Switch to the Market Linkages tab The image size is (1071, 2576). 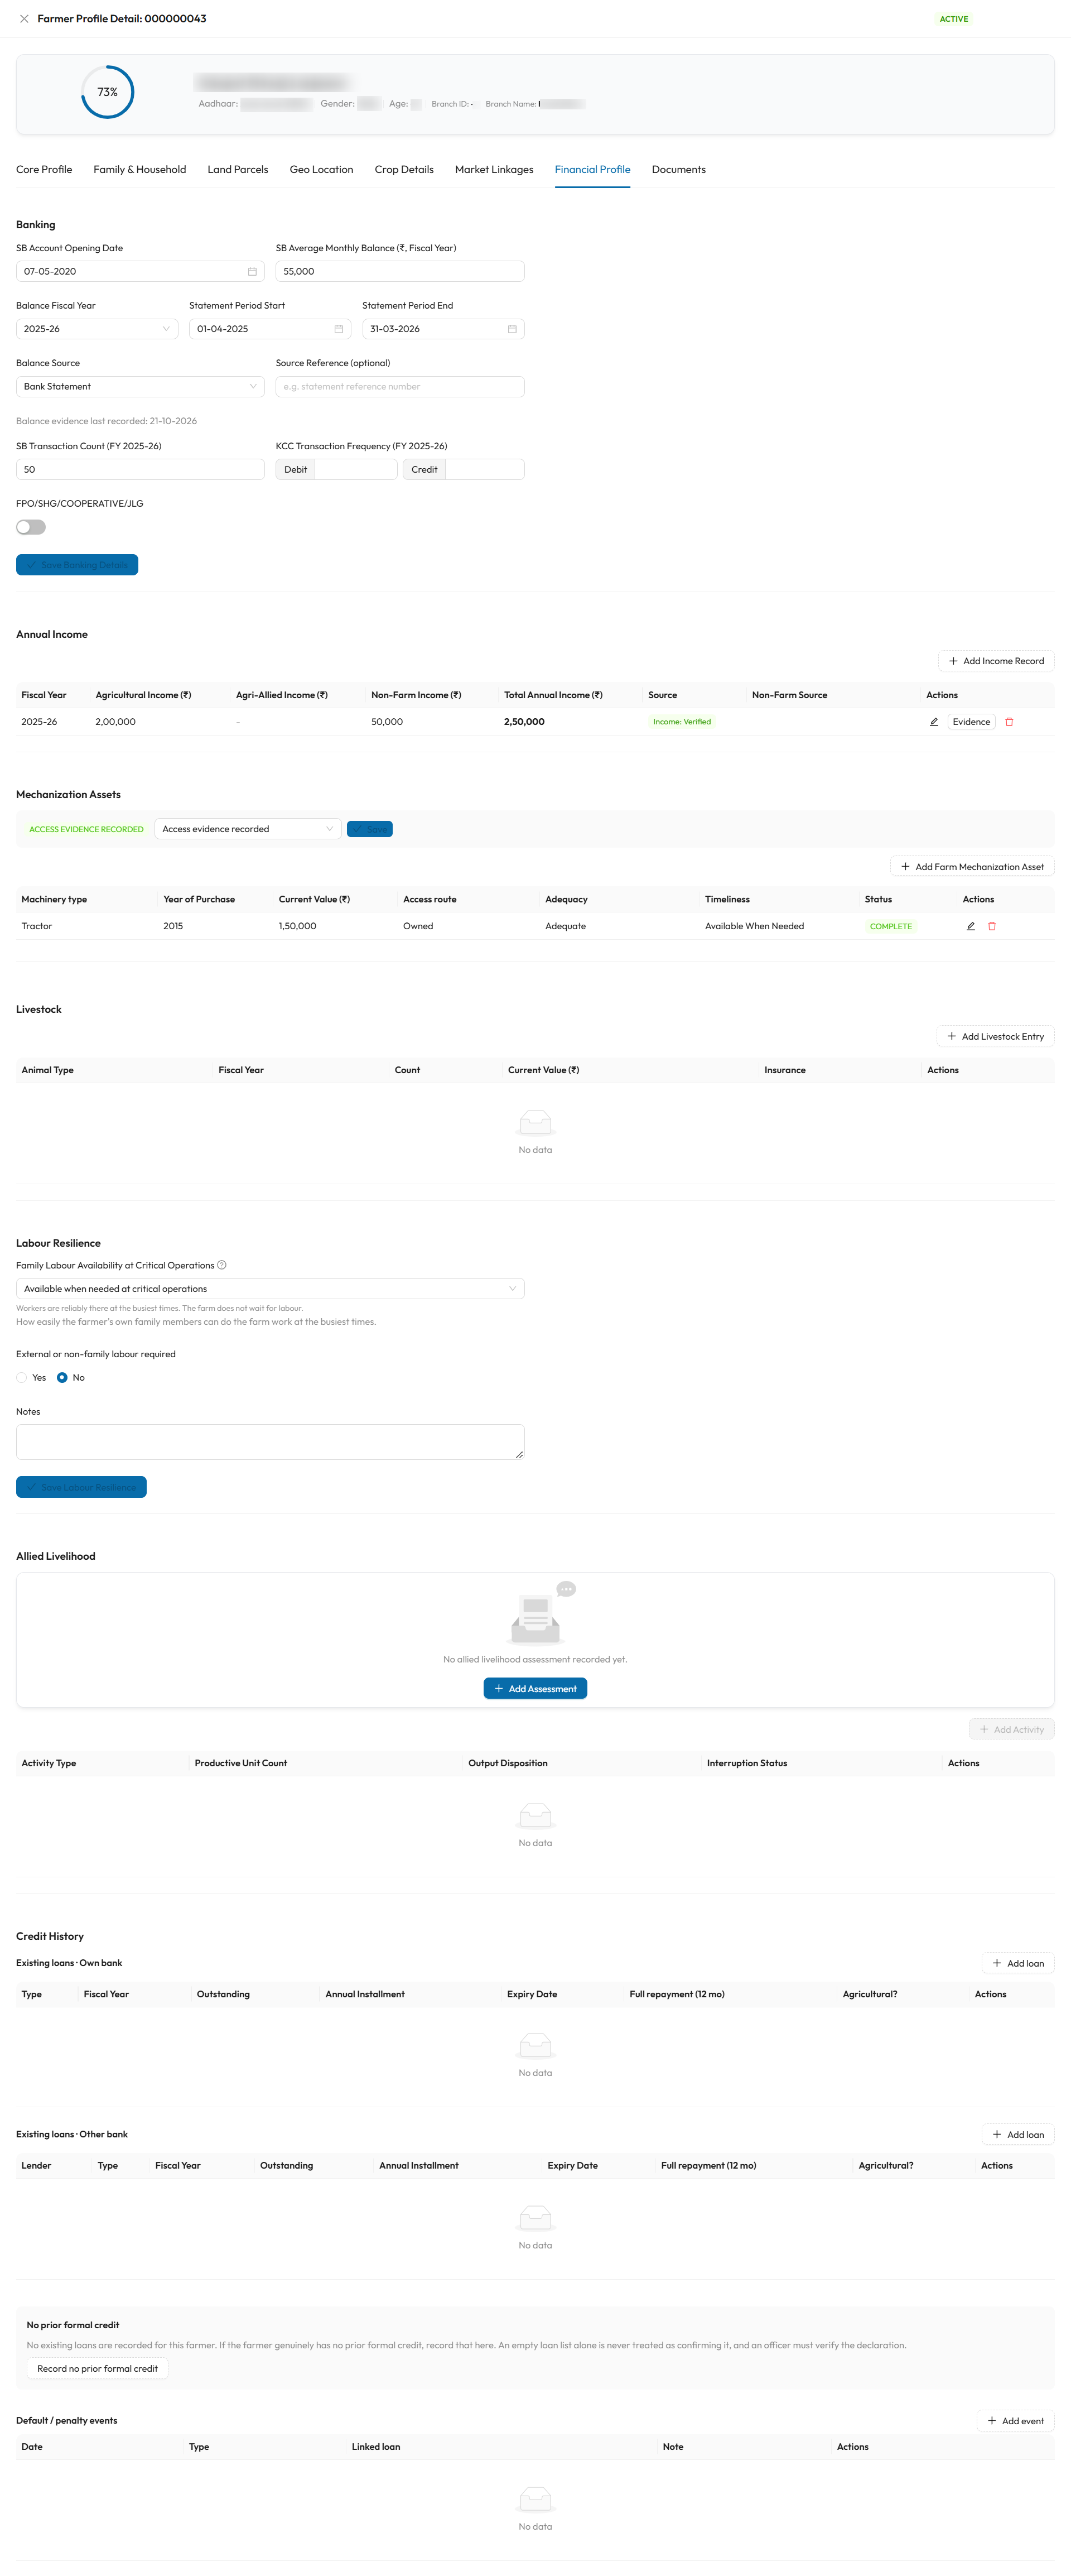coord(494,170)
